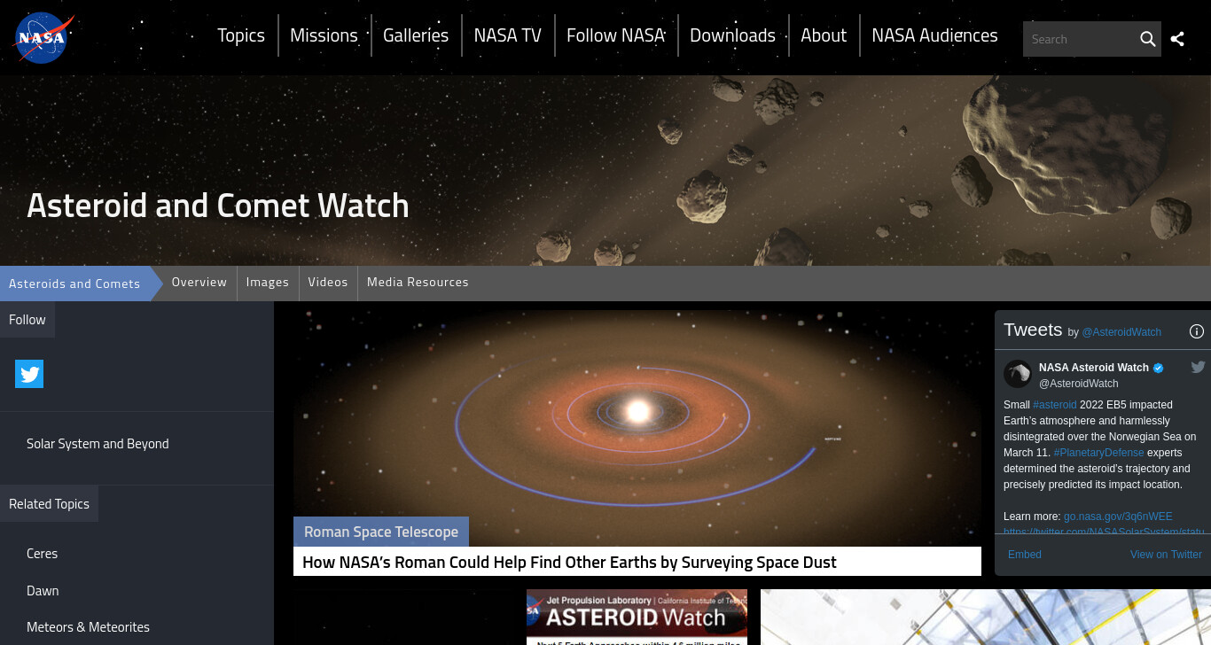Open the Follow NASA menu
The height and width of the screenshot is (645, 1211).
[615, 35]
